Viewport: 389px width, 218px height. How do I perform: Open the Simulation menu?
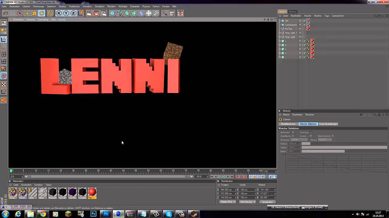coord(100,6)
